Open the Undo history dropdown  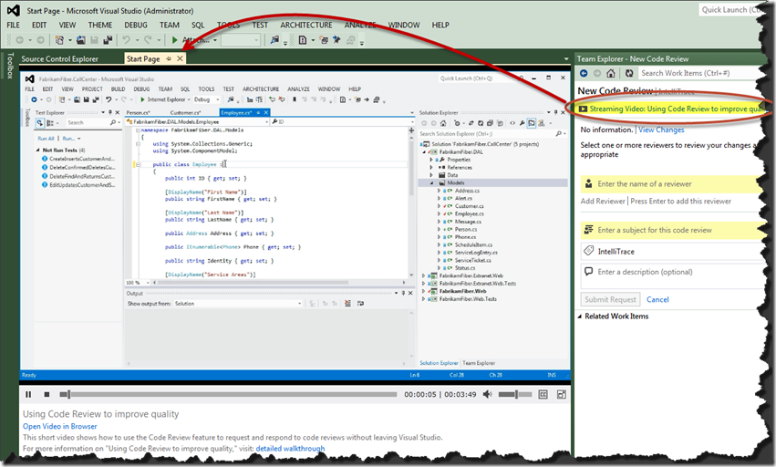(137, 41)
